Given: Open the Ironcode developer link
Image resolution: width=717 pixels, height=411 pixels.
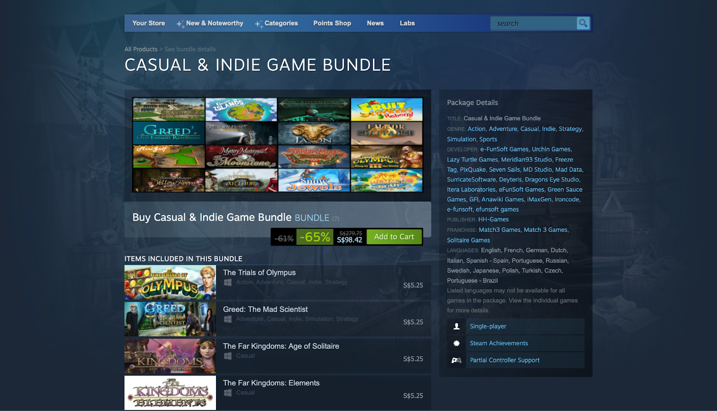Looking at the screenshot, I should [x=567, y=200].
